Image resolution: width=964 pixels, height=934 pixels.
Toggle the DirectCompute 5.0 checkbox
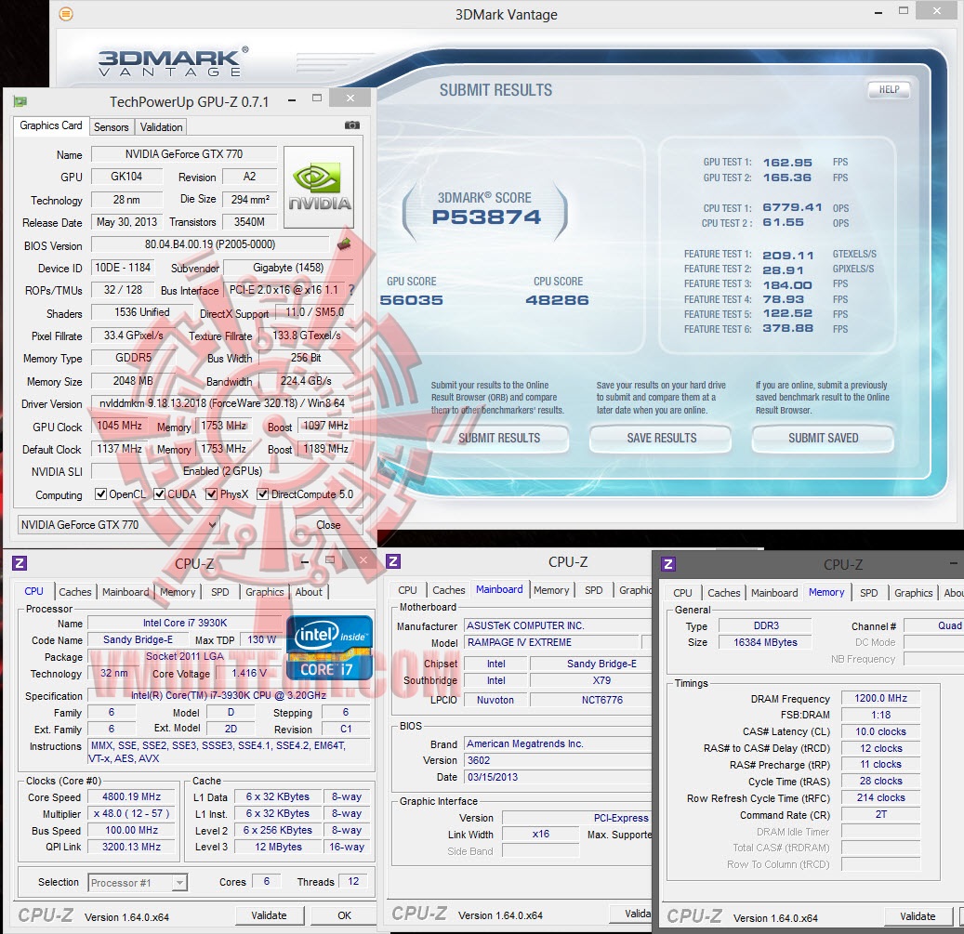tap(262, 494)
